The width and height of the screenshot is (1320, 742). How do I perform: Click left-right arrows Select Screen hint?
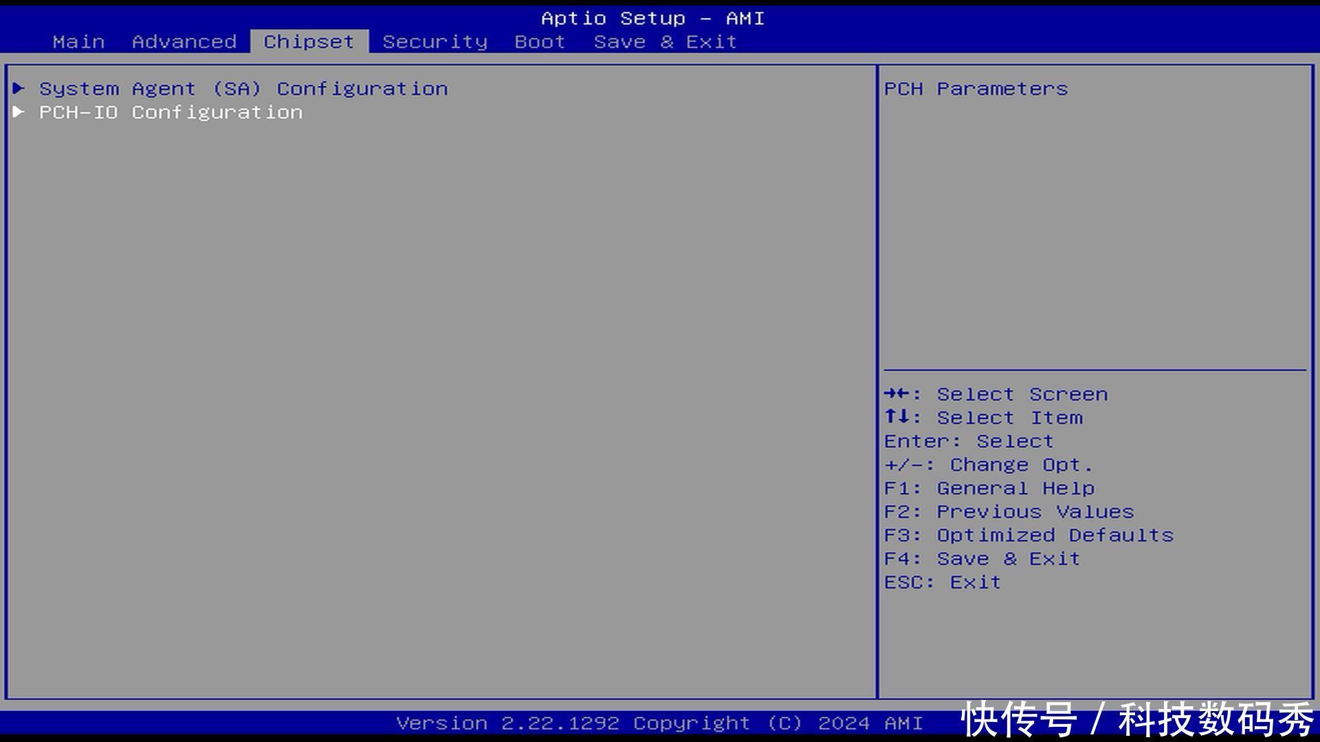point(995,394)
